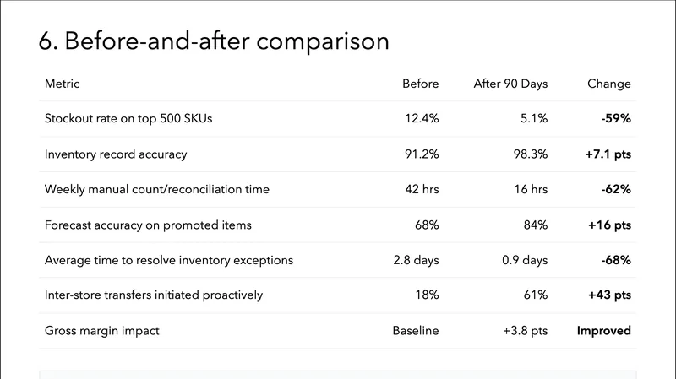
Task: Select the +16 pts change cell
Action: coord(608,225)
